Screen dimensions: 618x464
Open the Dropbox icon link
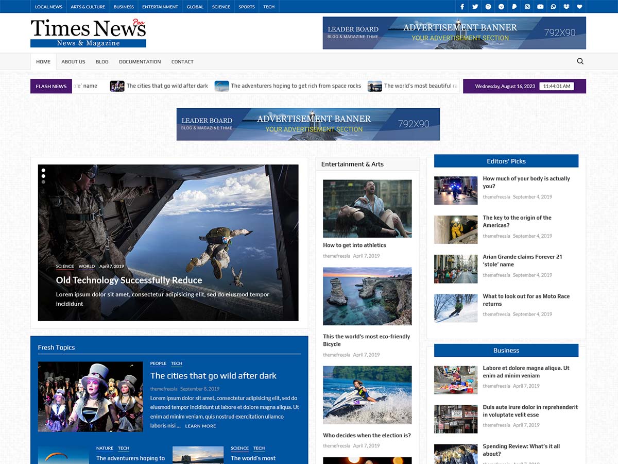coord(566,7)
